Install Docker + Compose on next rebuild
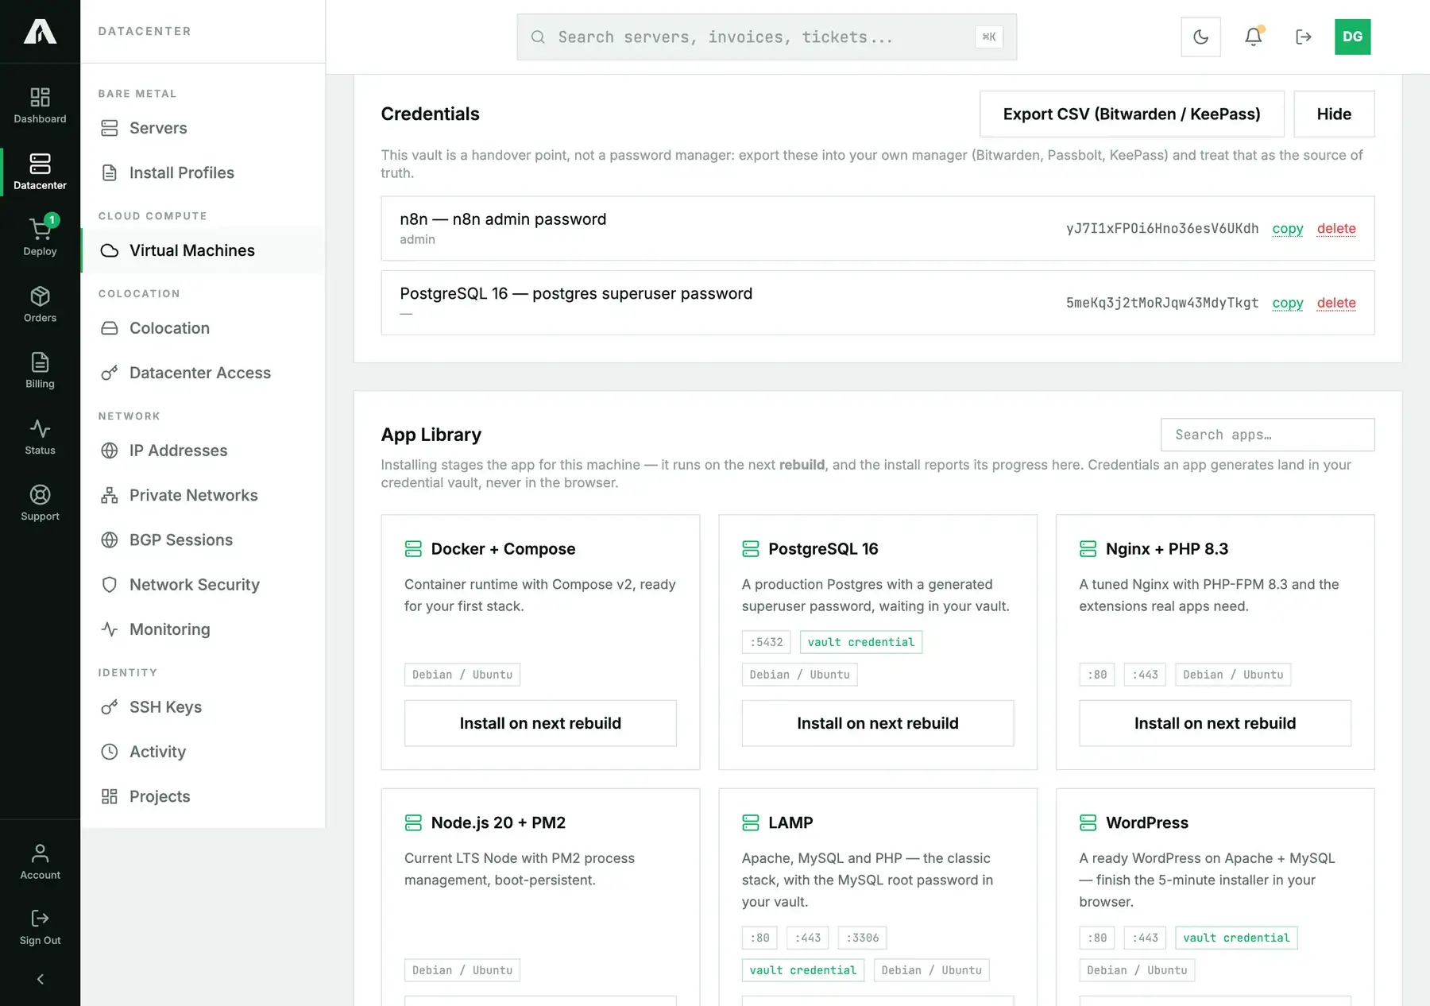This screenshot has height=1006, width=1430. [x=540, y=723]
